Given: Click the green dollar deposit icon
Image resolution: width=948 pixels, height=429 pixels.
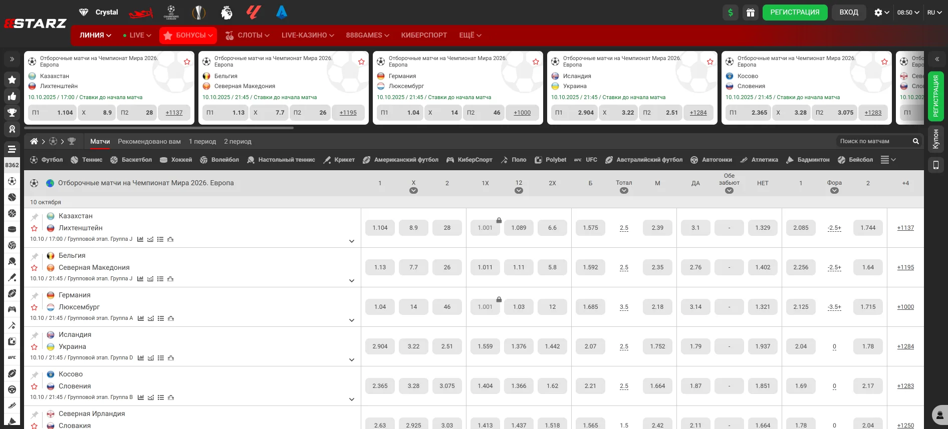Looking at the screenshot, I should pos(731,13).
